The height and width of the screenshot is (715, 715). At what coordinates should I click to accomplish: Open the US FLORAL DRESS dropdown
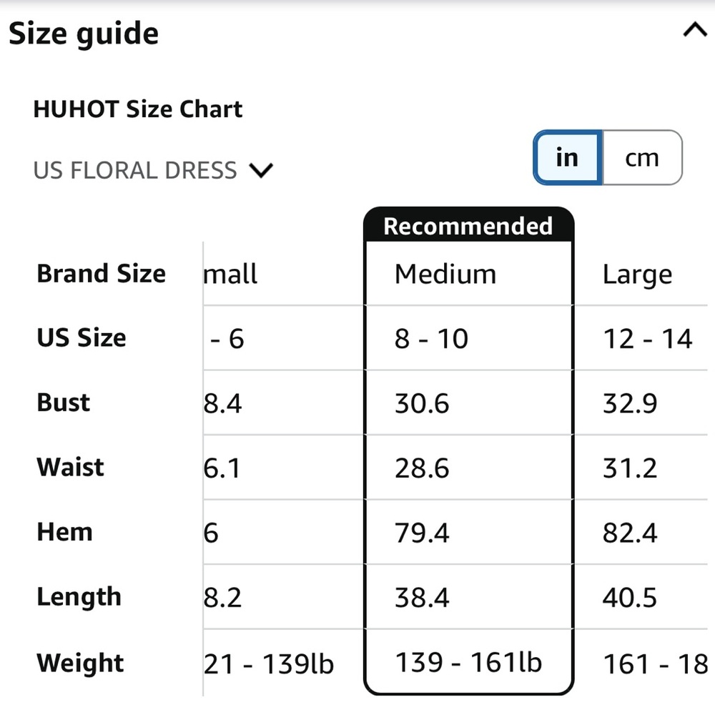coord(153,171)
